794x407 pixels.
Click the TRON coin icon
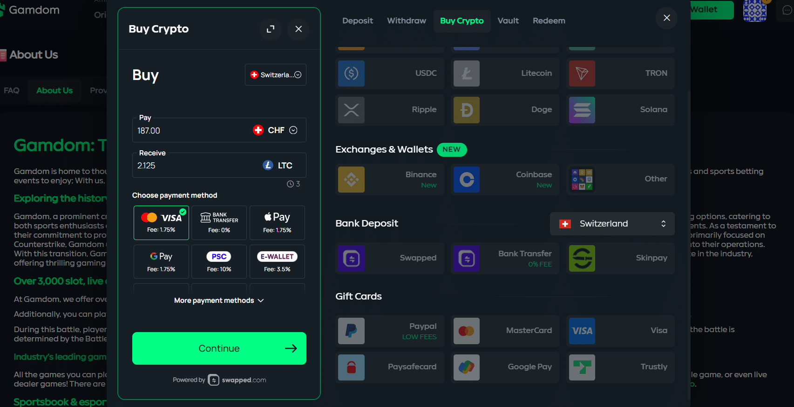click(x=582, y=73)
